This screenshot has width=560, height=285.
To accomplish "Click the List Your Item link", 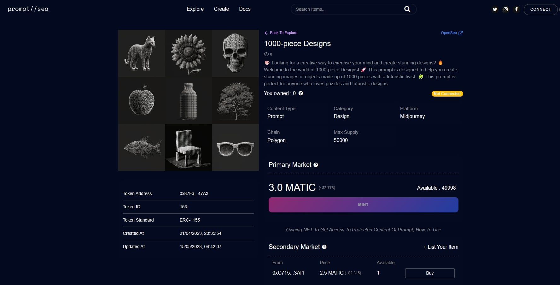I will pos(440,247).
